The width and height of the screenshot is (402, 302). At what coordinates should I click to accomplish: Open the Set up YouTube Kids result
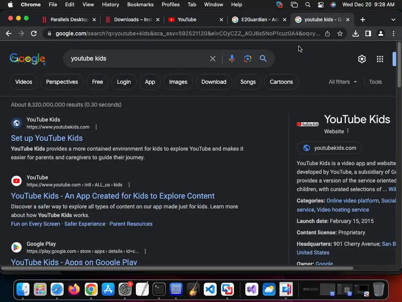(47, 138)
